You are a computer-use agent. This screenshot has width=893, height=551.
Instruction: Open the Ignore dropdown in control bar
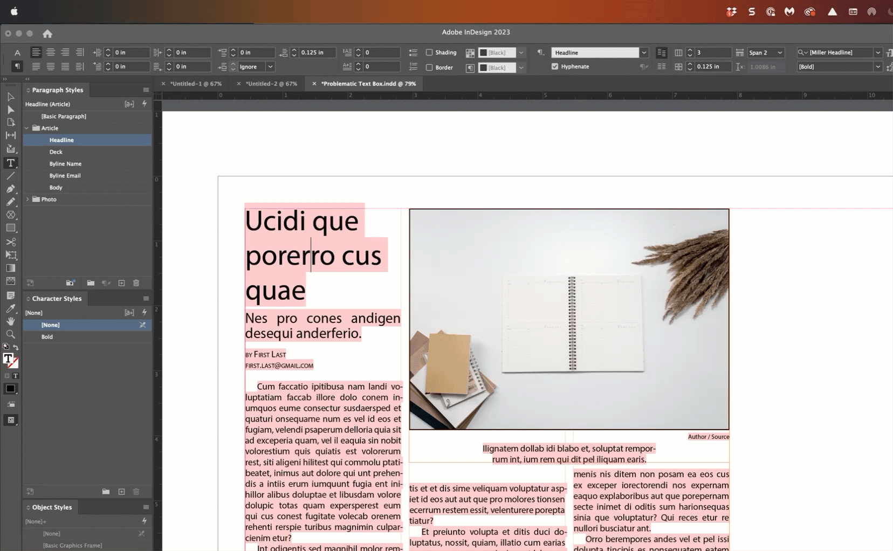coord(270,67)
